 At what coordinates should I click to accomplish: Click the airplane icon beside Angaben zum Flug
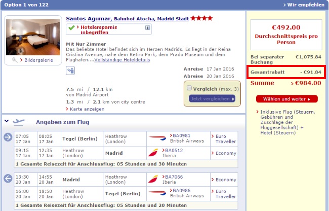tap(19, 122)
